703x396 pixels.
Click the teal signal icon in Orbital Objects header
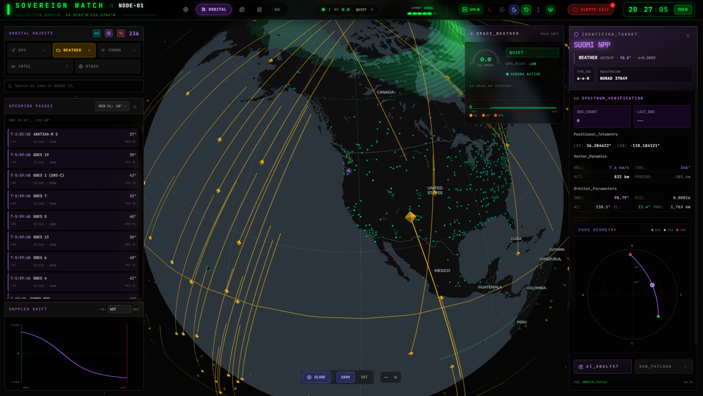(97, 33)
